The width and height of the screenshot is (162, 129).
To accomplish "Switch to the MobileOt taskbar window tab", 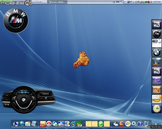I will point(57,2).
